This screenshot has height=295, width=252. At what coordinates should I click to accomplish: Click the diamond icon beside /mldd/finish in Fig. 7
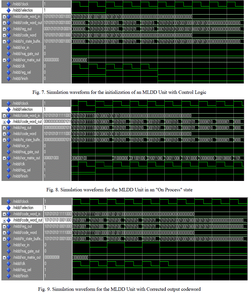pos(8,78)
